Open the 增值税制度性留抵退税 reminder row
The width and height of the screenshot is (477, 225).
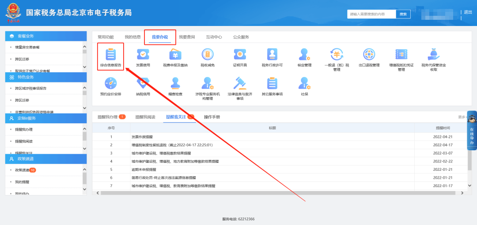point(172,145)
